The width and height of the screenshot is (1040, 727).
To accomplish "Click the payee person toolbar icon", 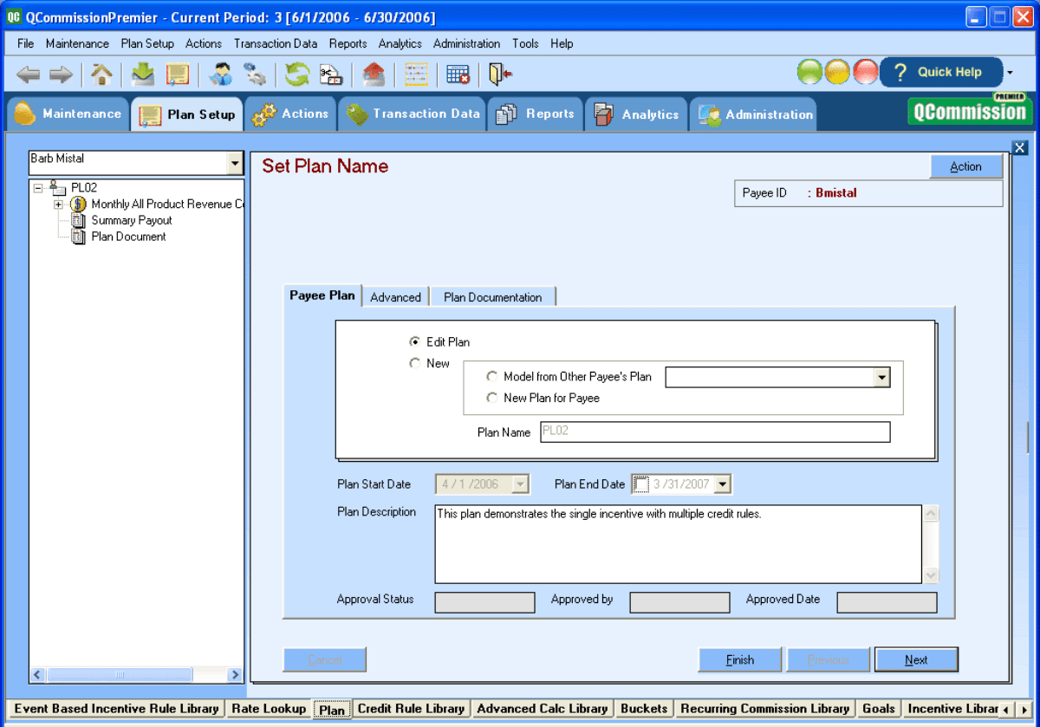I will [x=220, y=75].
